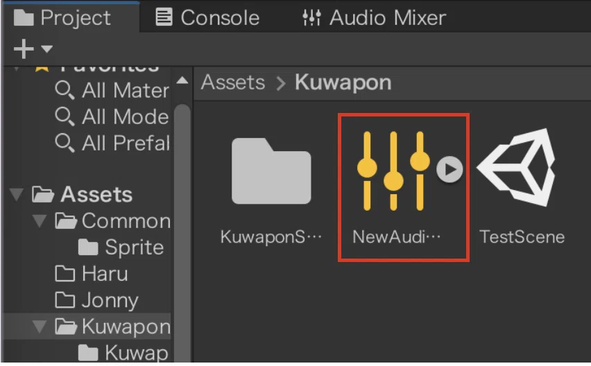Select the NewAudi mixer asset icon
591x366 pixels.
(x=393, y=171)
